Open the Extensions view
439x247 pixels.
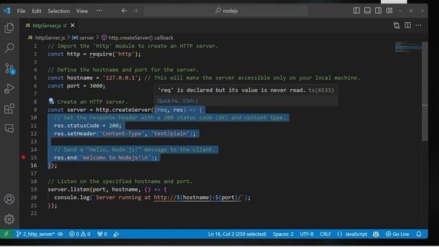(x=9, y=108)
